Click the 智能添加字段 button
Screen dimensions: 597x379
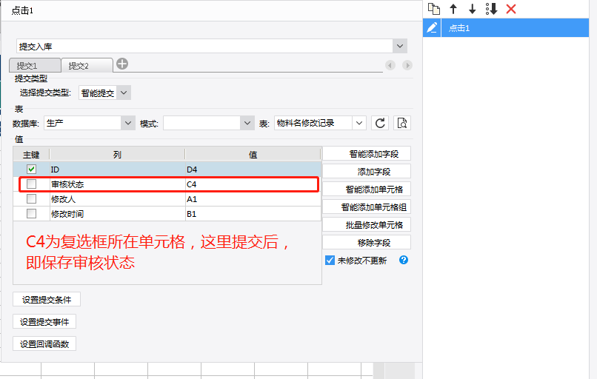367,154
